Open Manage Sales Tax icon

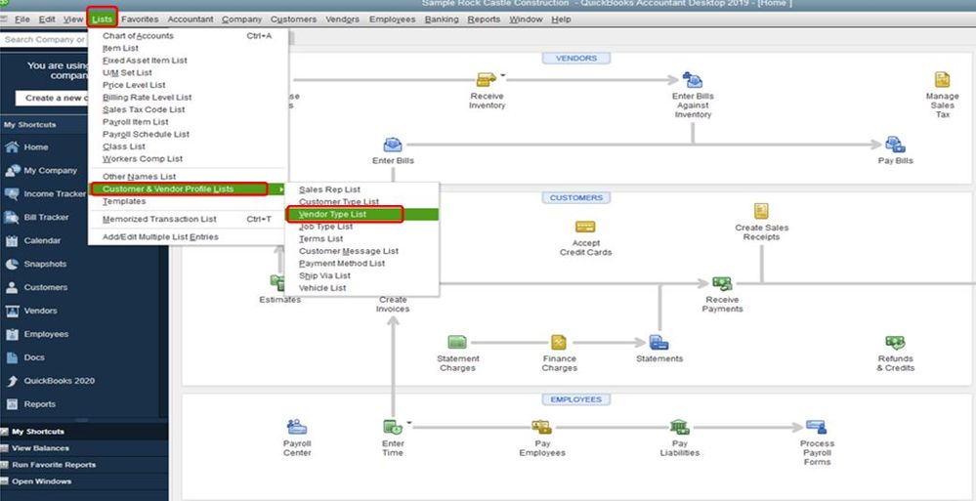943,80
